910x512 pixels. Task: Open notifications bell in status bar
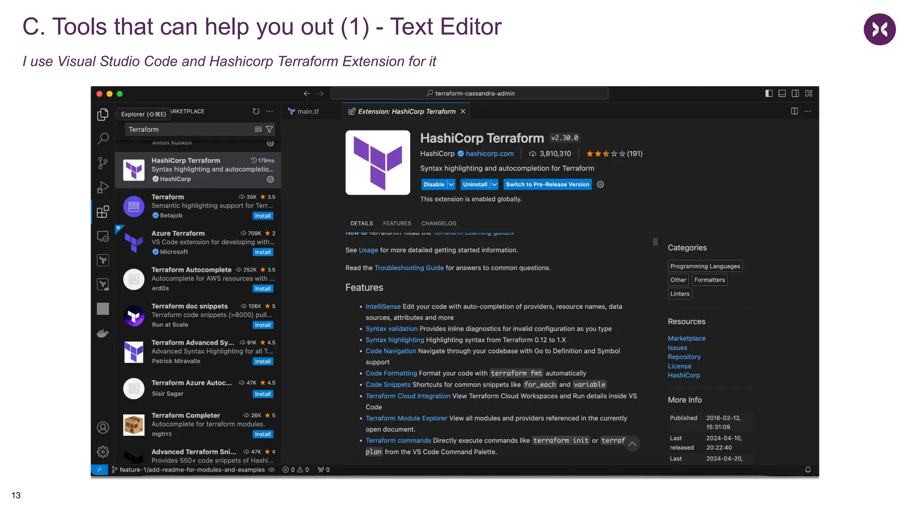tap(808, 470)
